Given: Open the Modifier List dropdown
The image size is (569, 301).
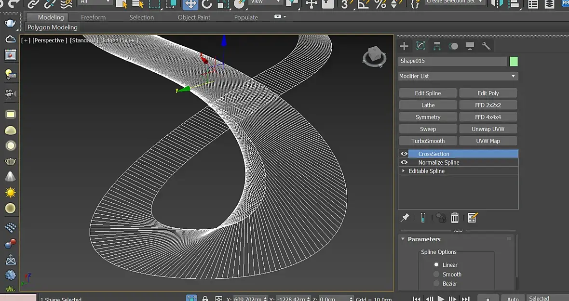Looking at the screenshot, I should tap(458, 76).
